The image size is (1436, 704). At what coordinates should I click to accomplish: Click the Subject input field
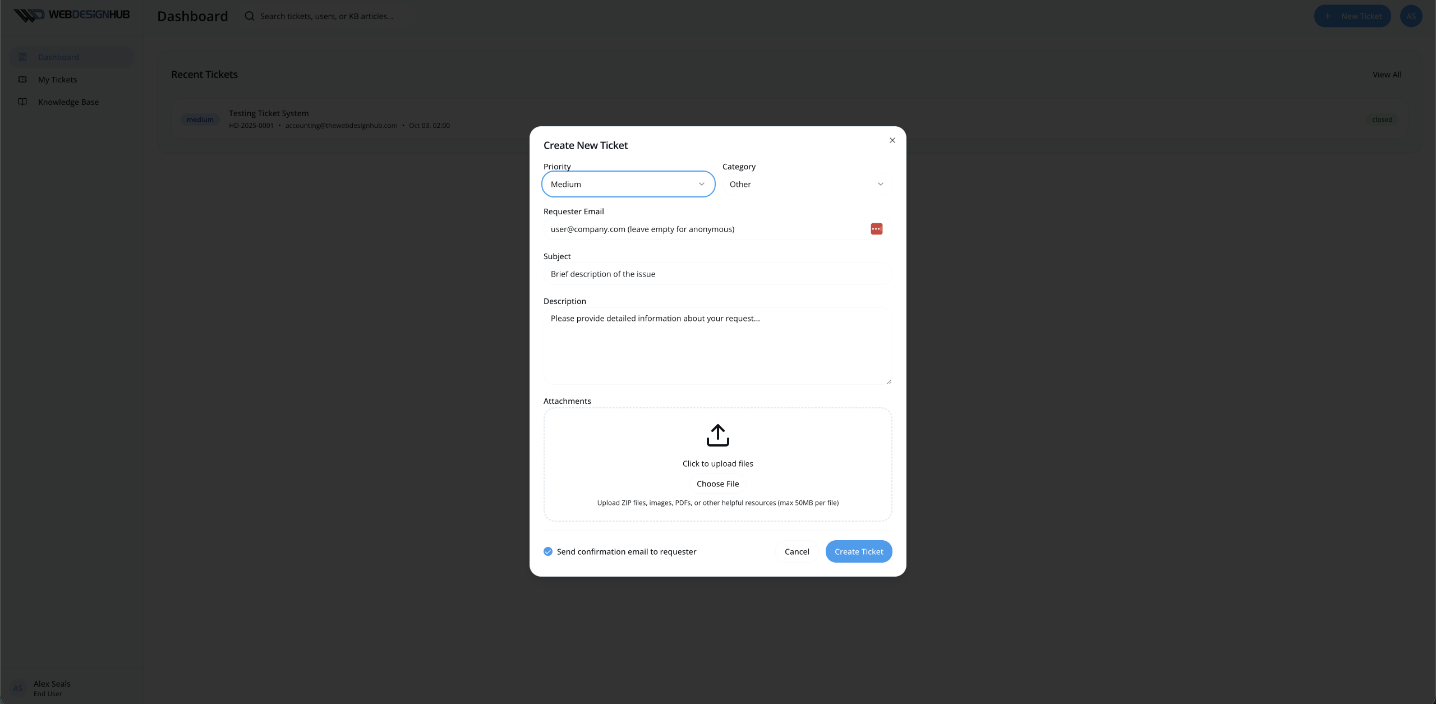(x=717, y=274)
